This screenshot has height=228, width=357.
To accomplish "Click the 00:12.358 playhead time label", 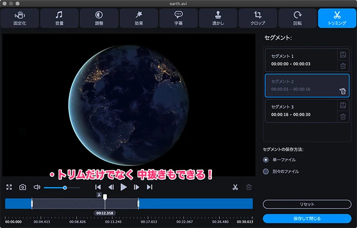I will (105, 213).
